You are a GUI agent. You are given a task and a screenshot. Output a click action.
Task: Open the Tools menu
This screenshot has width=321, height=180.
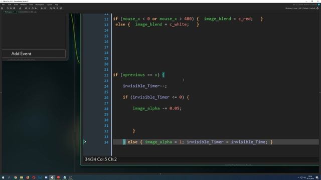click(x=31, y=4)
